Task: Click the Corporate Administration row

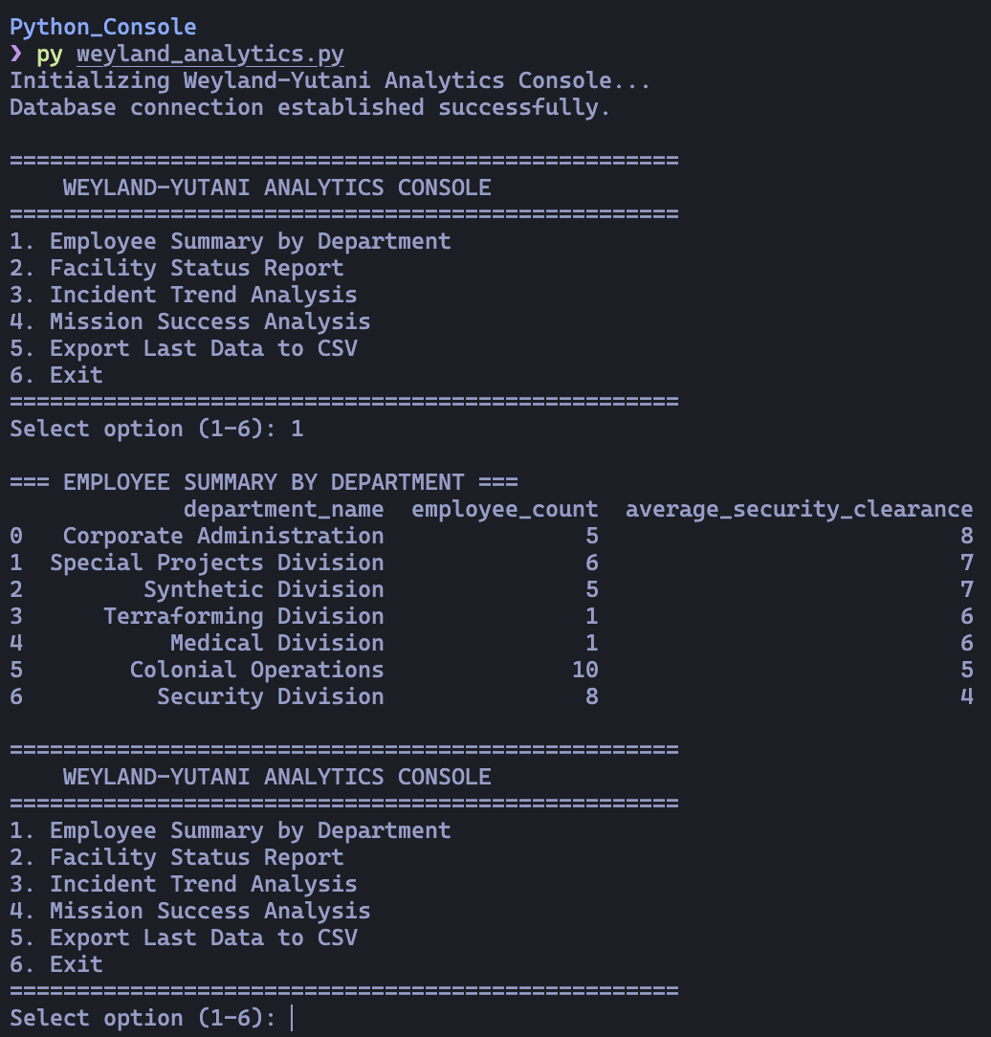Action: point(492,536)
